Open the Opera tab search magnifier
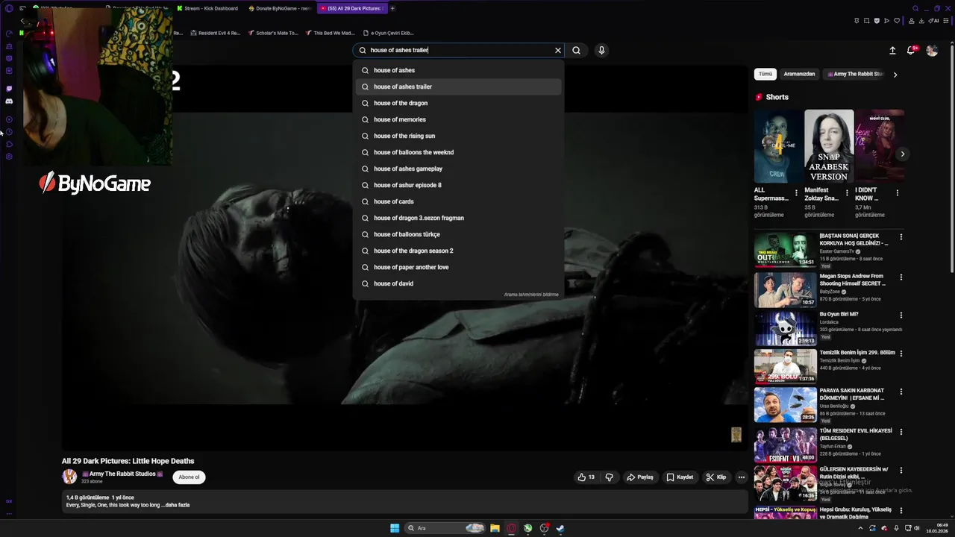This screenshot has width=955, height=537. pyautogui.click(x=915, y=8)
